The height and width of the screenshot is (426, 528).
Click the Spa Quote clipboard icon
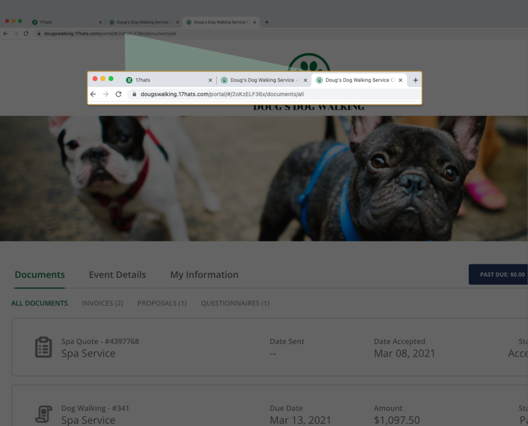click(43, 348)
